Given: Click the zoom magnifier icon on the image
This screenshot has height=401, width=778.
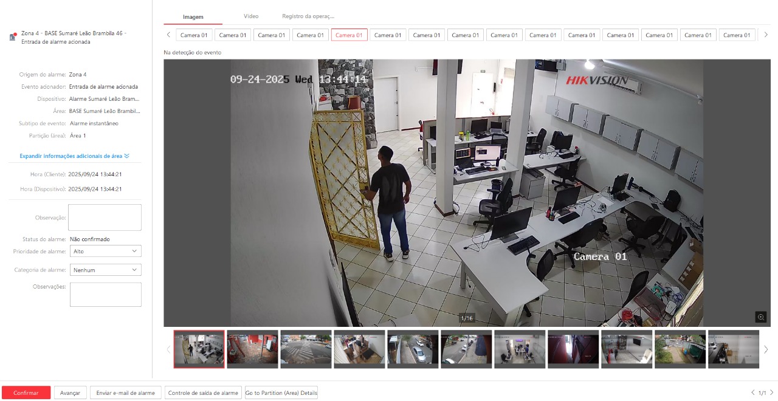Looking at the screenshot, I should (760, 317).
